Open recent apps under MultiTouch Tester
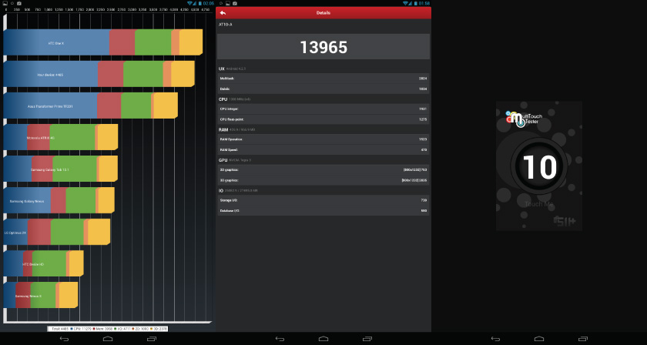 [x=583, y=339]
